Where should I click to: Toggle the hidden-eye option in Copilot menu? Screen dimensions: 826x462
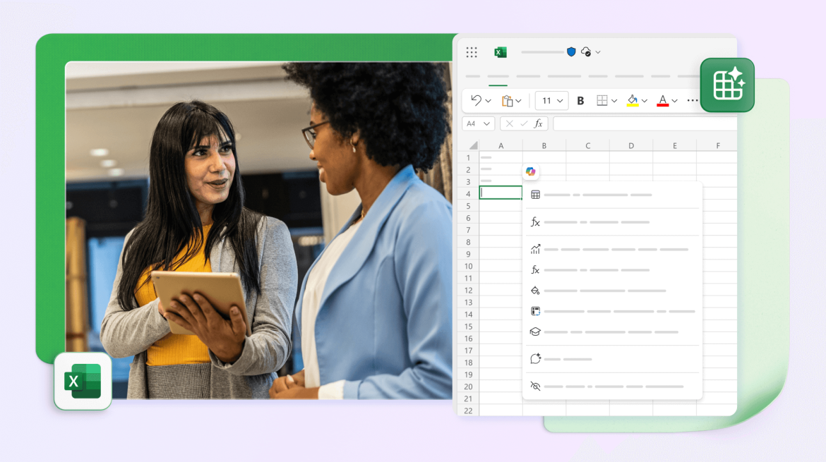[535, 386]
